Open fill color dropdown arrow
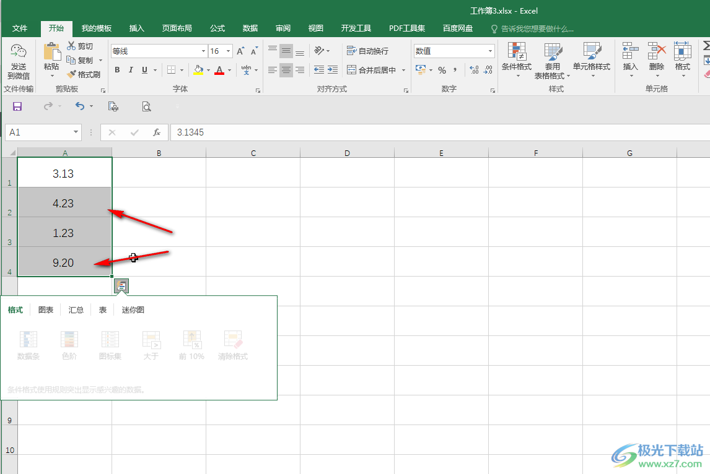This screenshot has height=474, width=710. (x=208, y=70)
